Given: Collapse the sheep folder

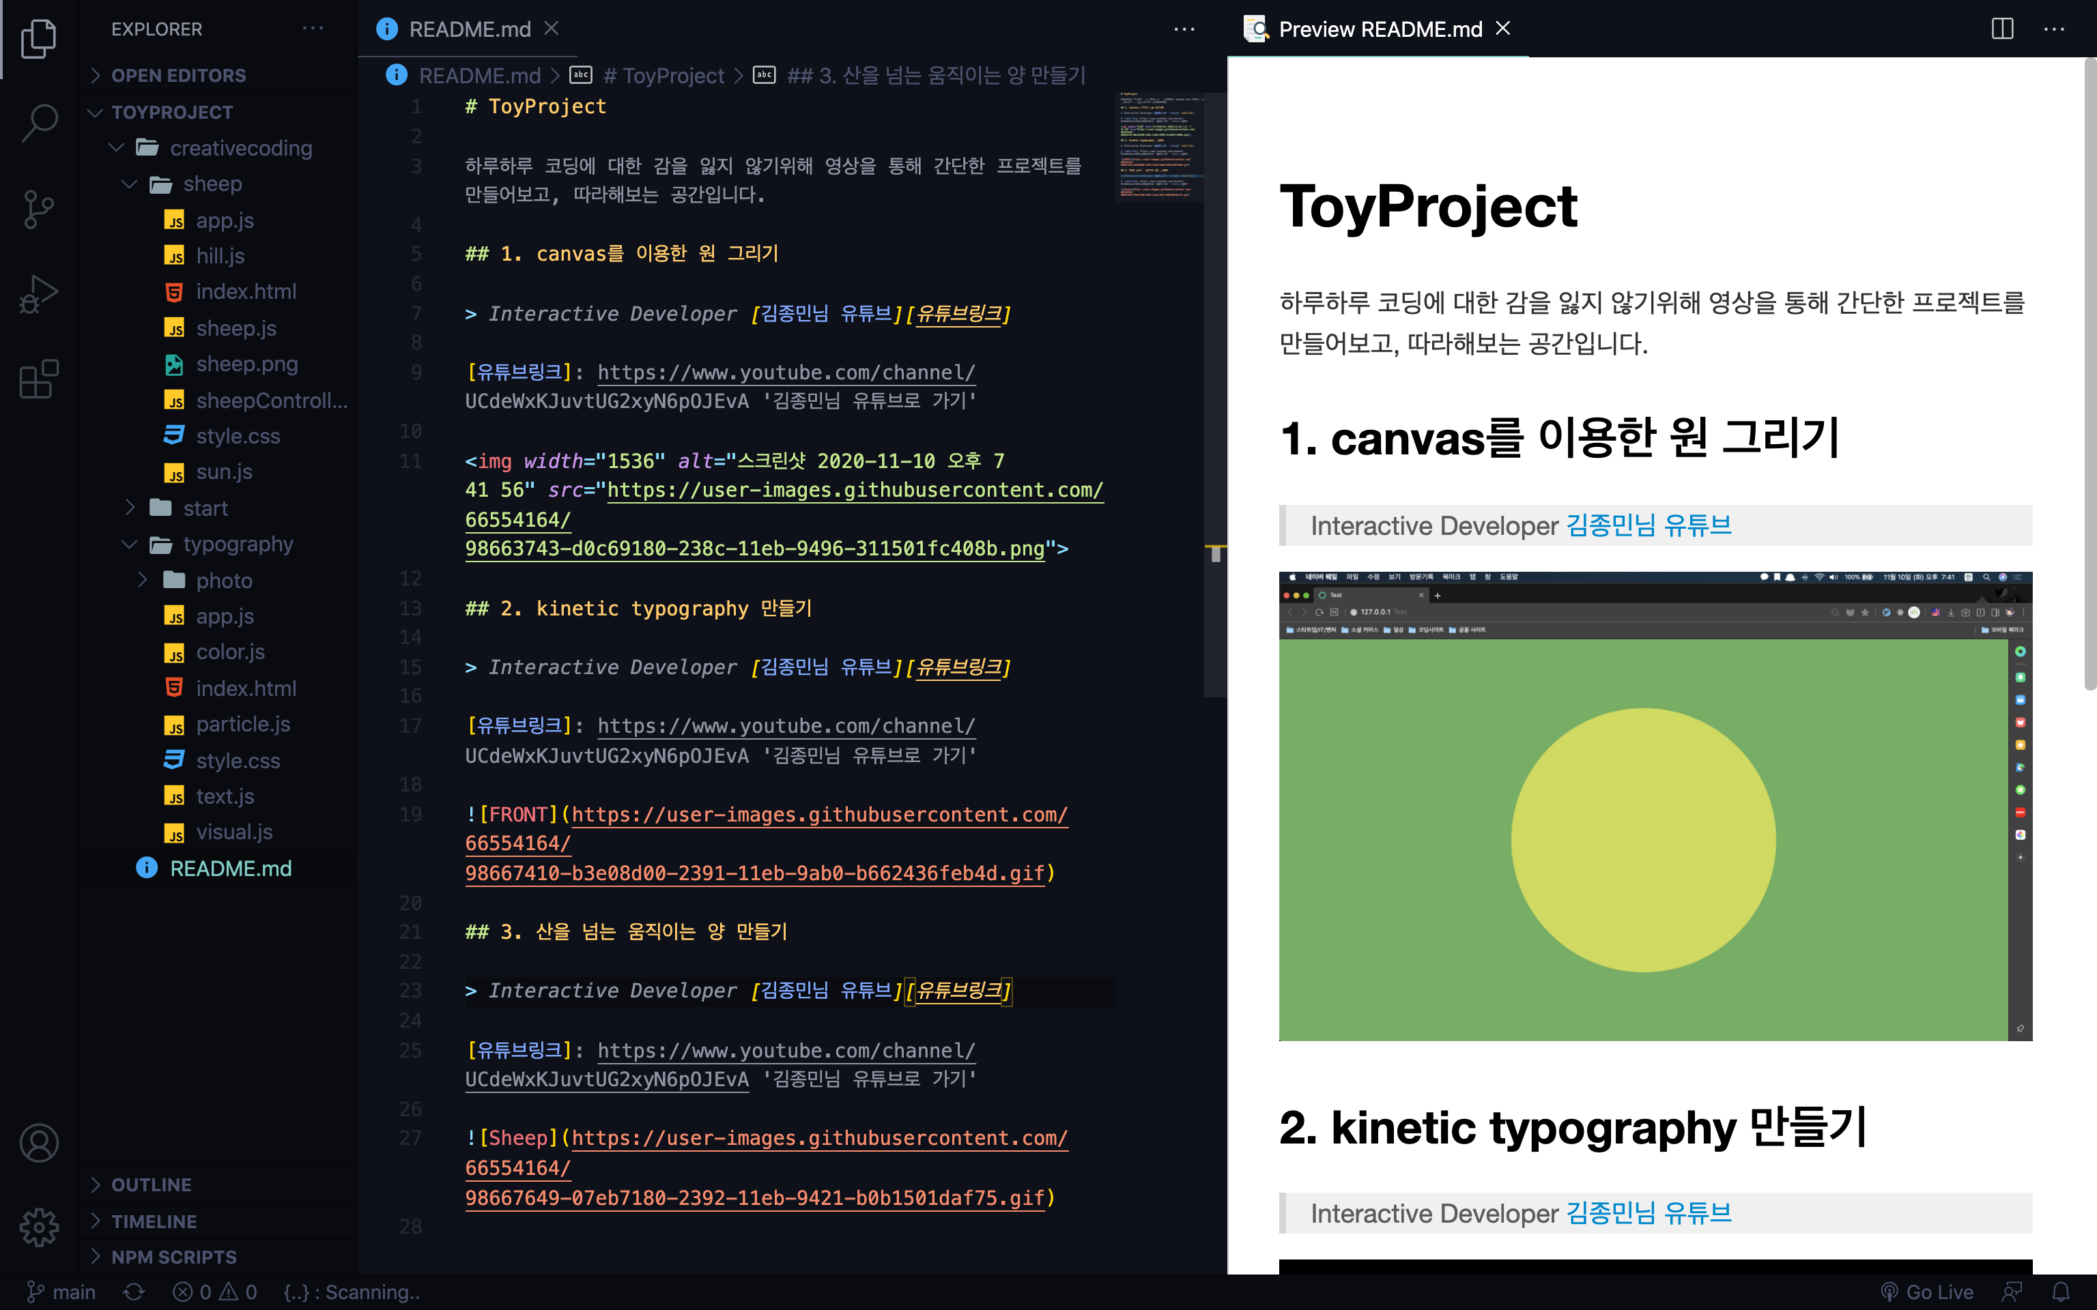Looking at the screenshot, I should [212, 184].
